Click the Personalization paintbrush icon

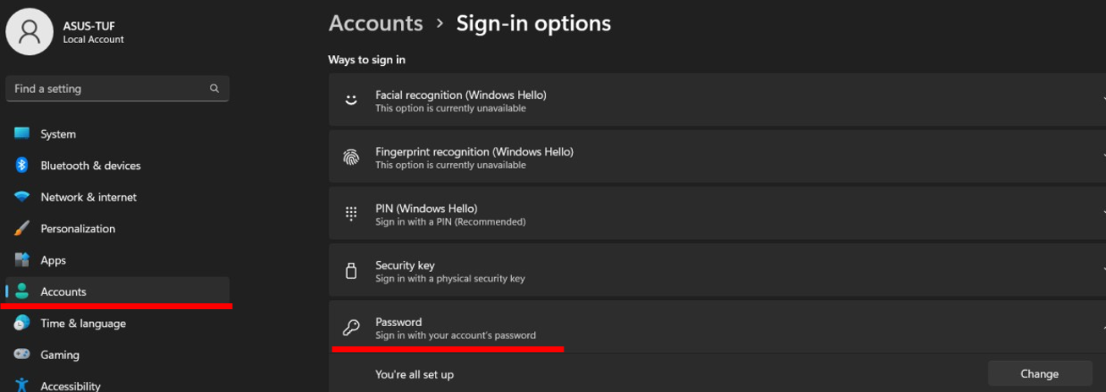[x=22, y=229]
